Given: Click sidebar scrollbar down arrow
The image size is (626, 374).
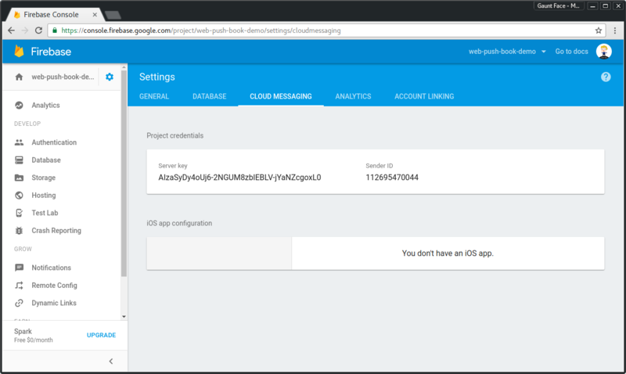Looking at the screenshot, I should (124, 317).
